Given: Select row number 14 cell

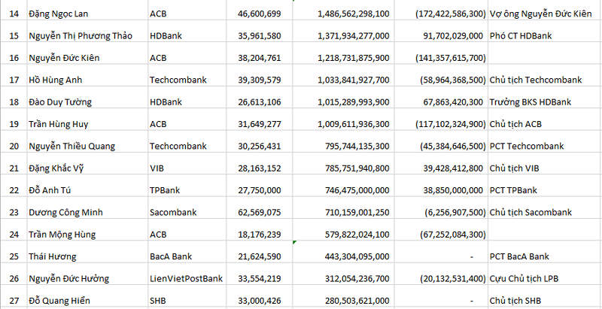Looking at the screenshot, I should point(14,14).
